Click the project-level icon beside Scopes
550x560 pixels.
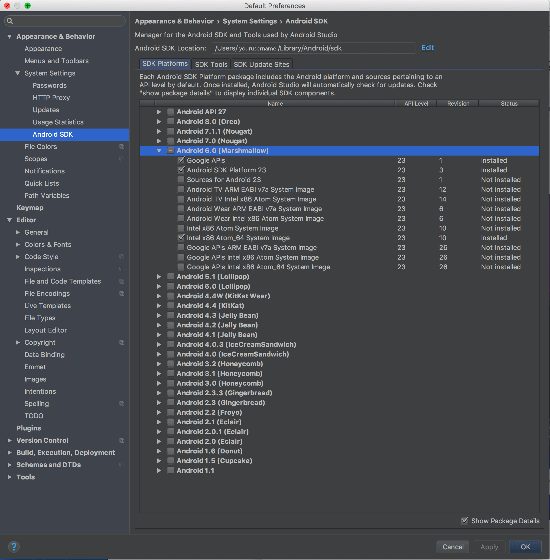(x=122, y=159)
